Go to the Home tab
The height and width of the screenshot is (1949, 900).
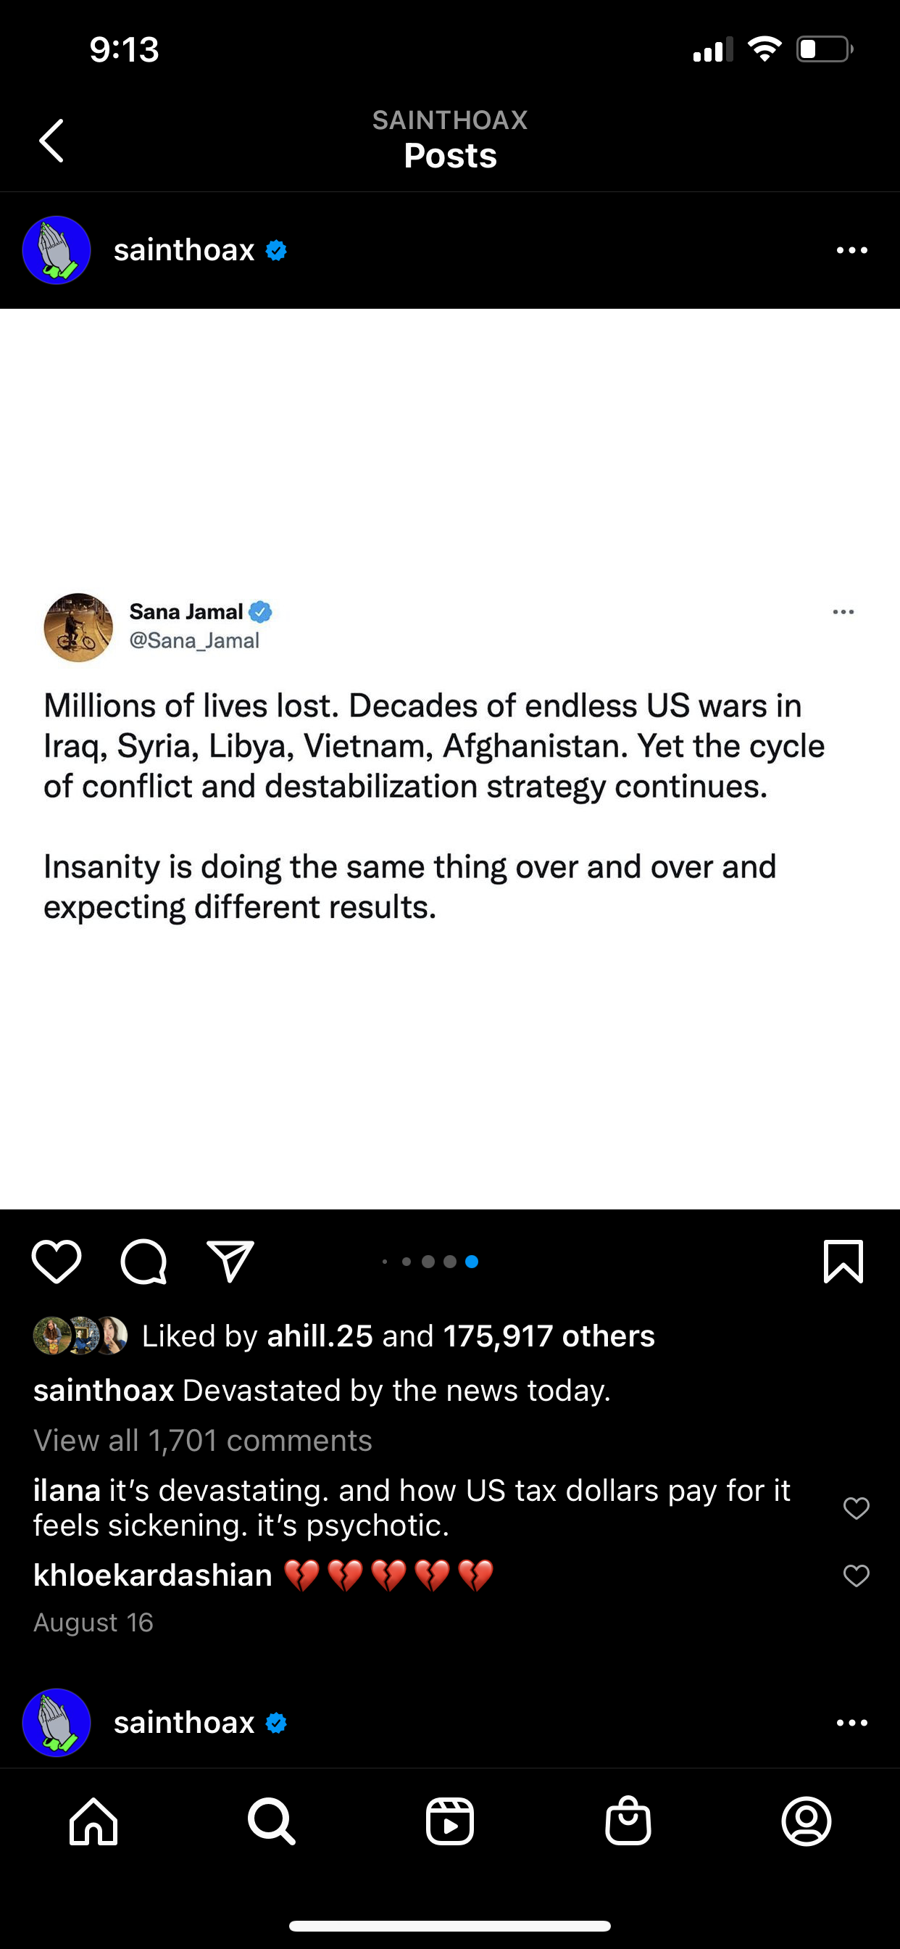click(x=93, y=1822)
